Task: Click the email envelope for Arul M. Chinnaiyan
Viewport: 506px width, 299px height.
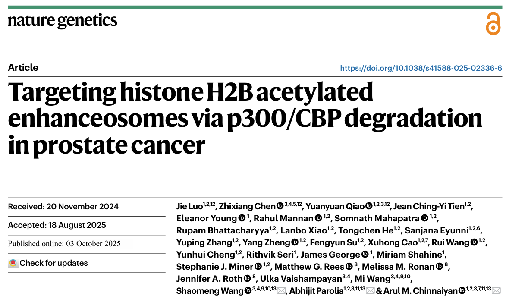Action: tap(496, 291)
